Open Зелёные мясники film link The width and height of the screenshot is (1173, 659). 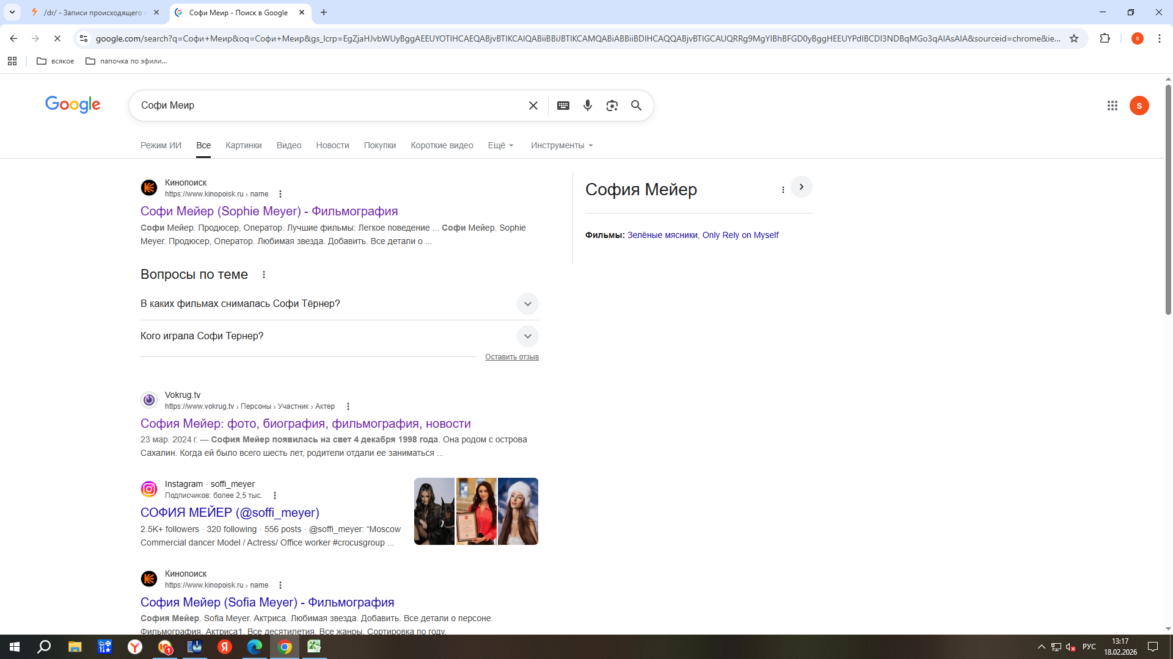662,235
